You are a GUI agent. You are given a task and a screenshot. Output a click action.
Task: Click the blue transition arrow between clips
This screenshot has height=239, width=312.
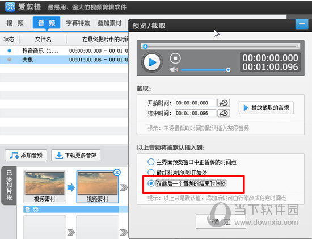71,187
